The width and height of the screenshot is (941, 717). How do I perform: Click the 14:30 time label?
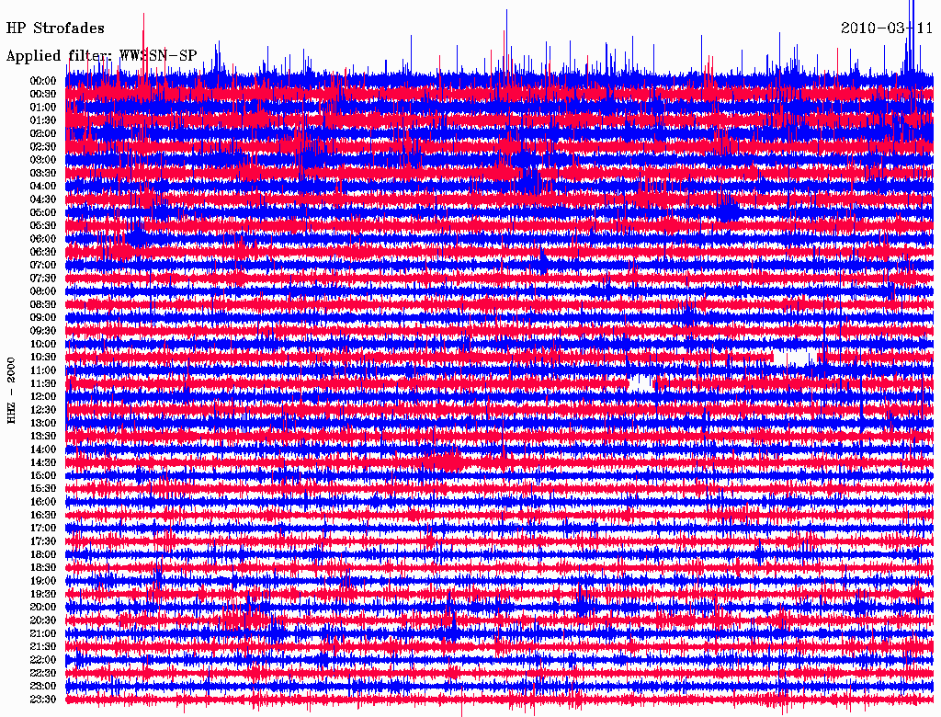(x=43, y=462)
